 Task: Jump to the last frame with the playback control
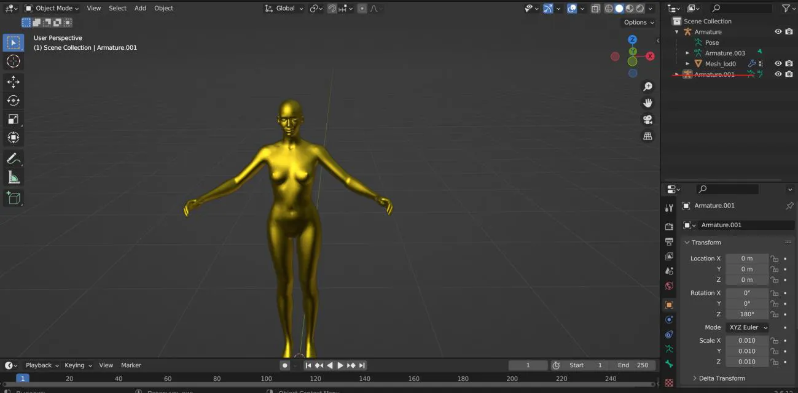point(362,365)
